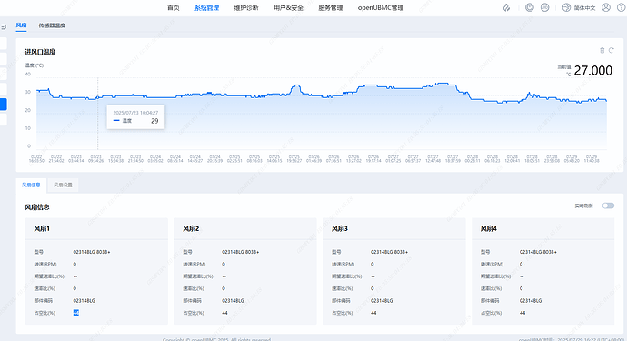Click the chart tooltip showing 温度 29
This screenshot has width=627, height=341.
point(135,117)
